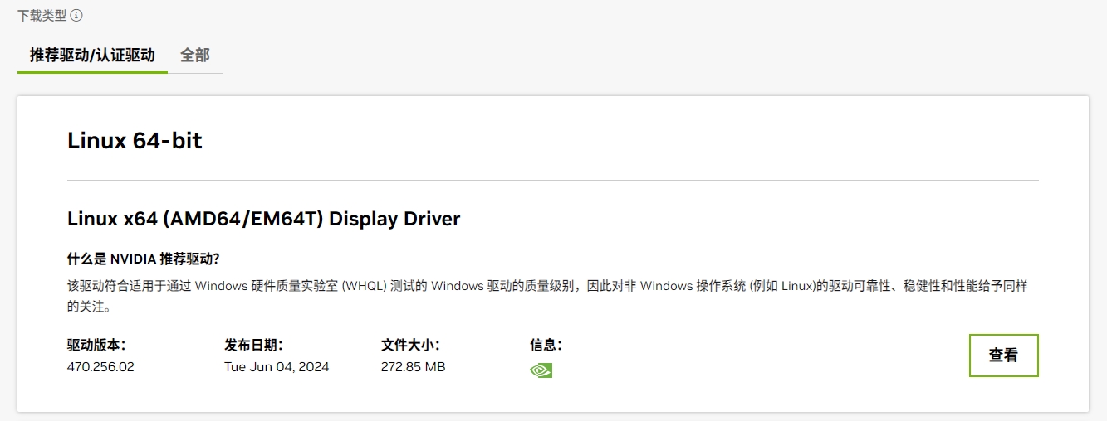Click the 信息: label
The width and height of the screenshot is (1107, 421).
click(x=546, y=345)
